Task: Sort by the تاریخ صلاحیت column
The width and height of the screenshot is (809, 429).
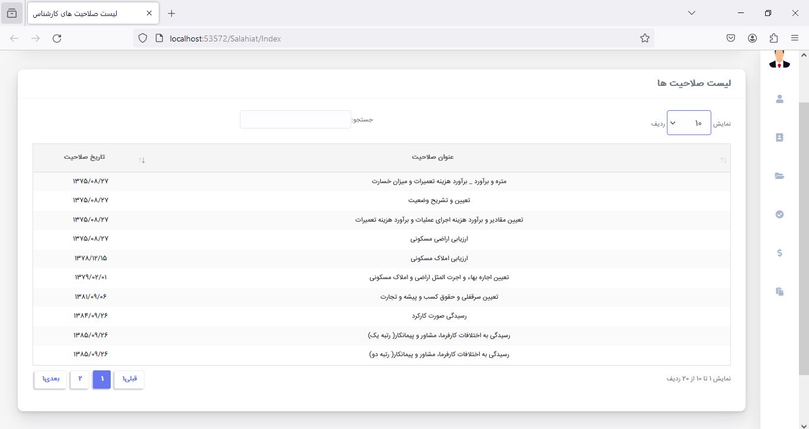Action: point(85,158)
